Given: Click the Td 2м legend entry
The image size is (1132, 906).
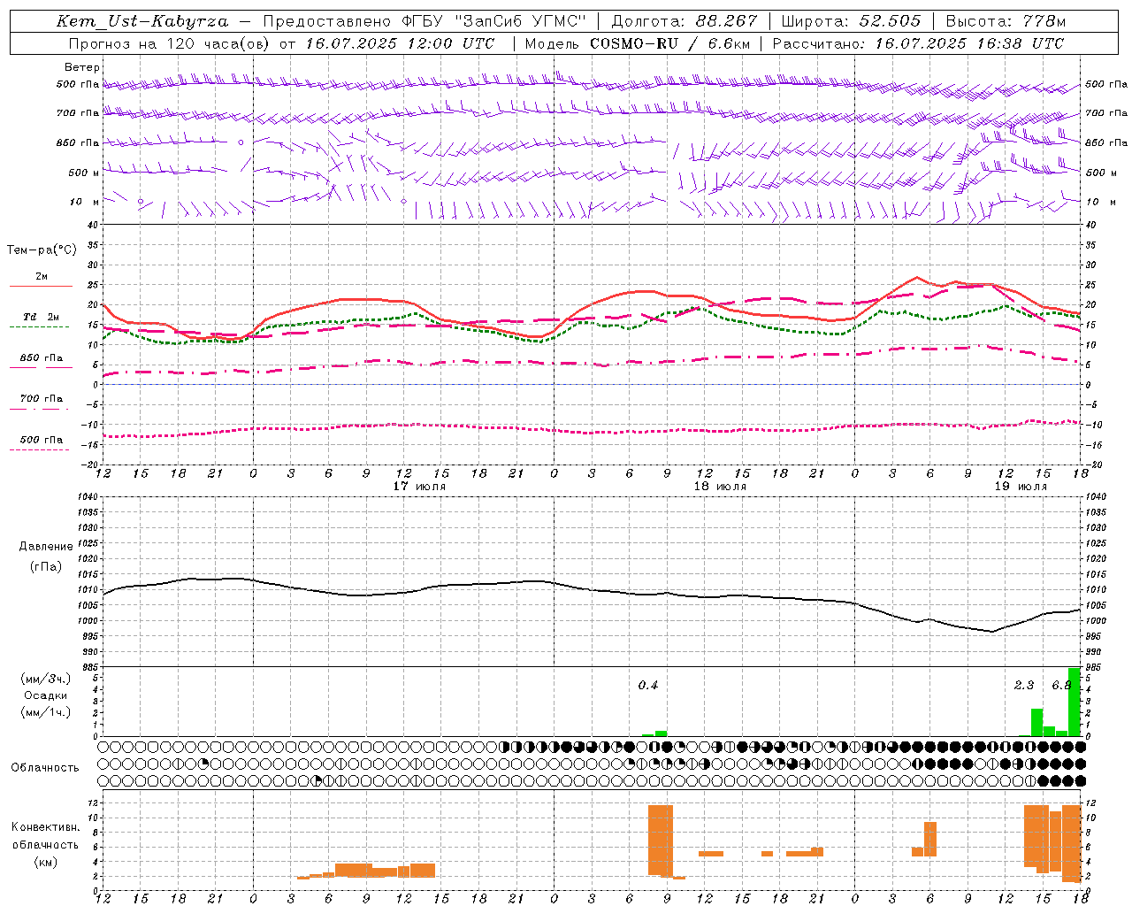Looking at the screenshot, I should point(42,317).
